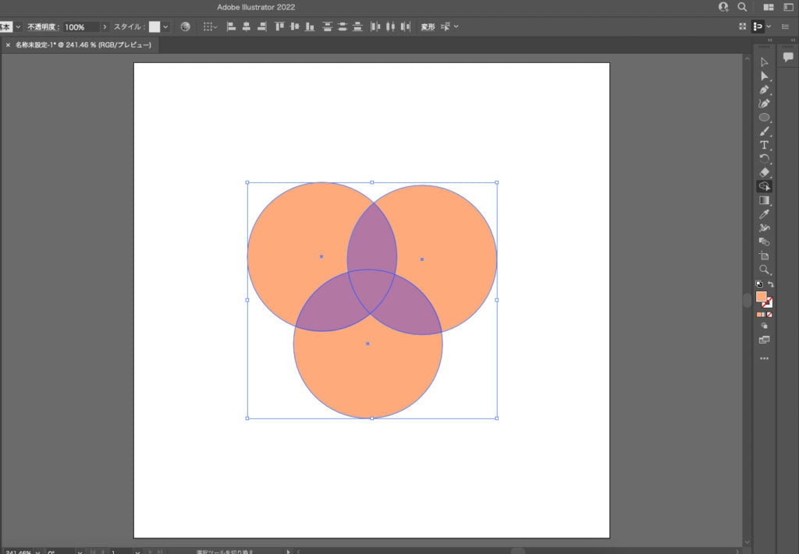Select the Zoom magnifier tool
Image resolution: width=799 pixels, height=554 pixels.
[764, 270]
